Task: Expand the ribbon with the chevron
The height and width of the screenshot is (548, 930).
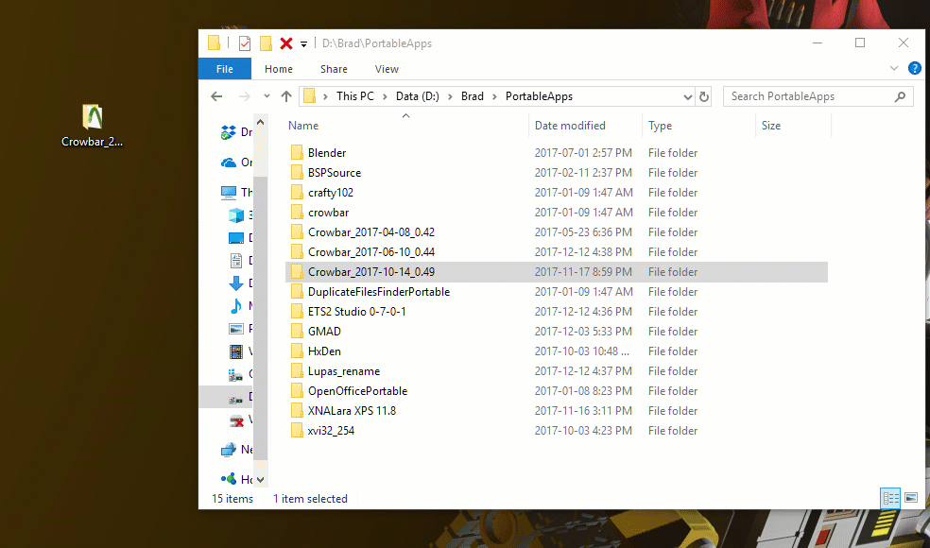Action: 894,68
